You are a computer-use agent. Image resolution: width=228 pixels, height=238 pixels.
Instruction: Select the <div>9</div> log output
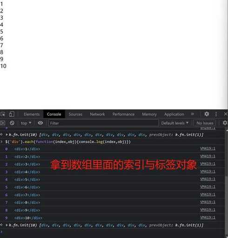pos(27,210)
